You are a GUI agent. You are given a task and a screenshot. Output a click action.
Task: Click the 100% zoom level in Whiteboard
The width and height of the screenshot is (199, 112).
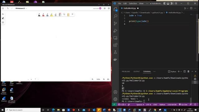tap(98, 79)
